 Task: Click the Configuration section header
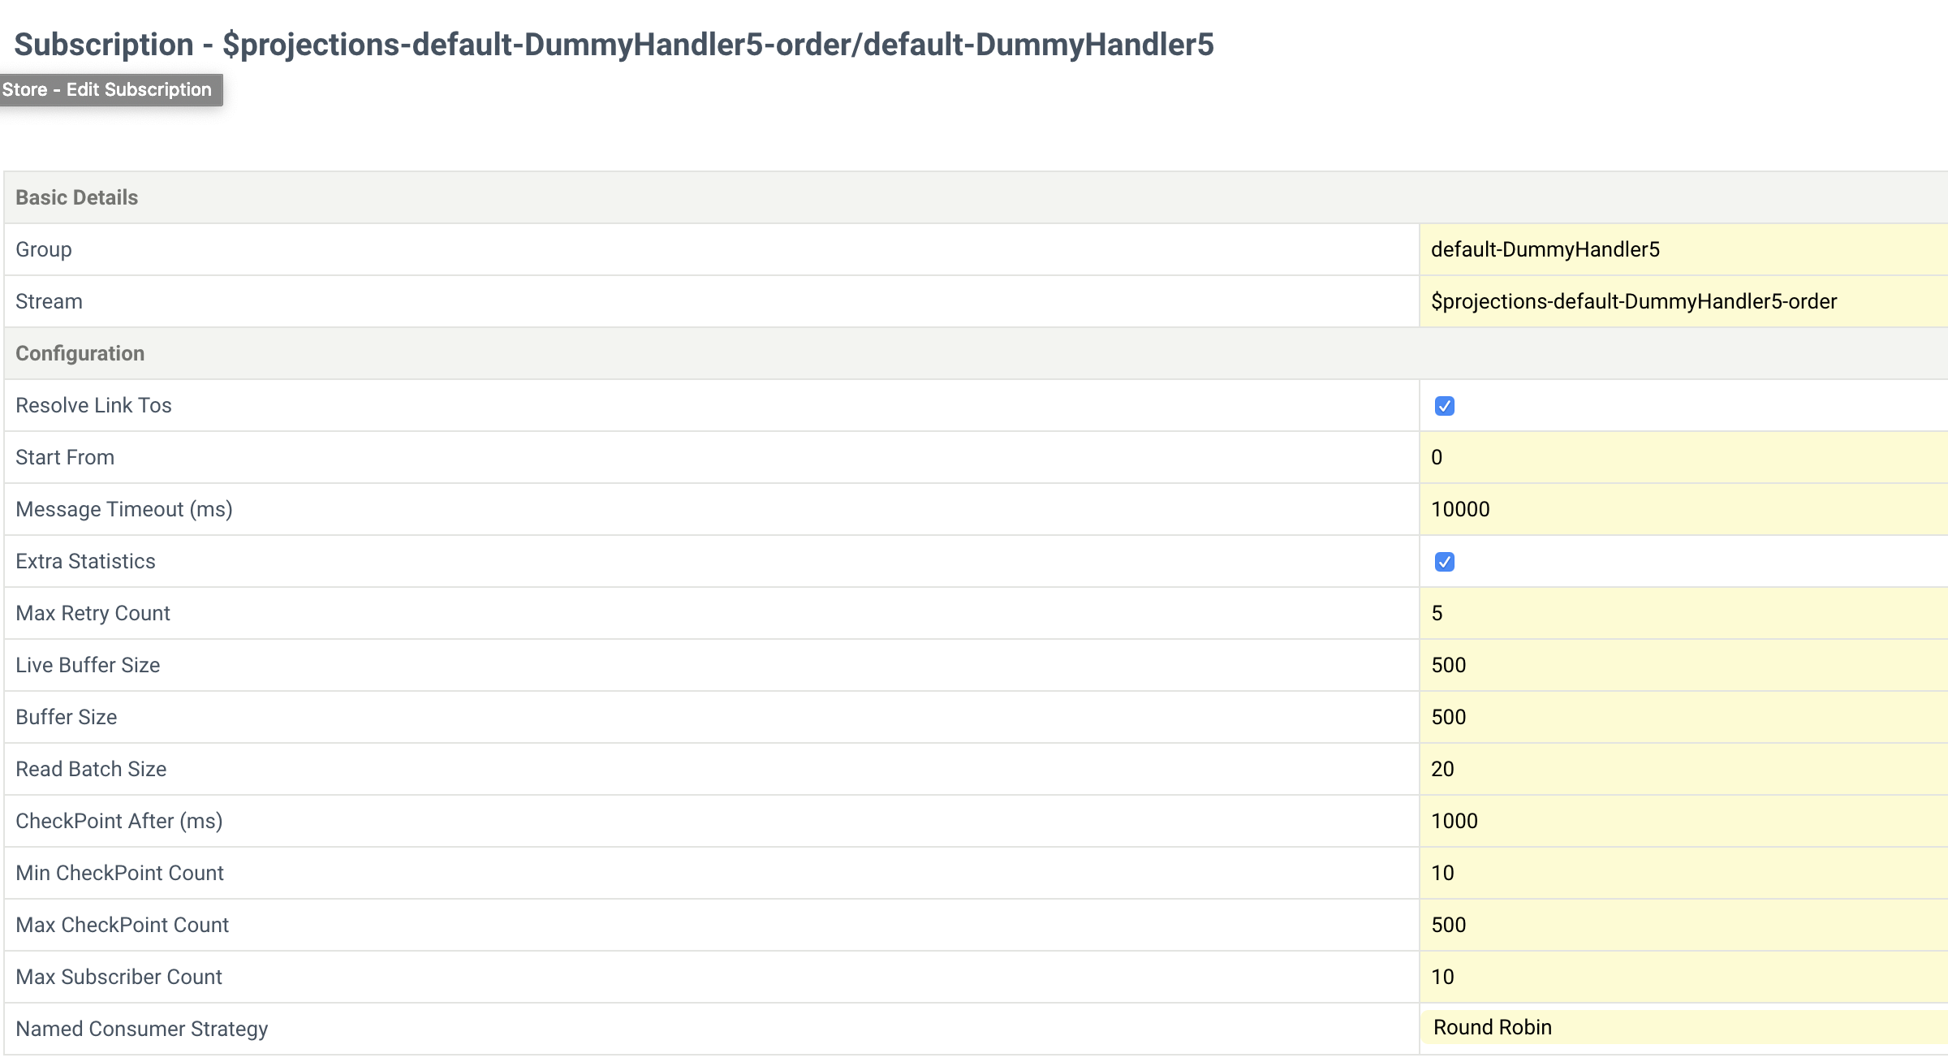tap(80, 353)
